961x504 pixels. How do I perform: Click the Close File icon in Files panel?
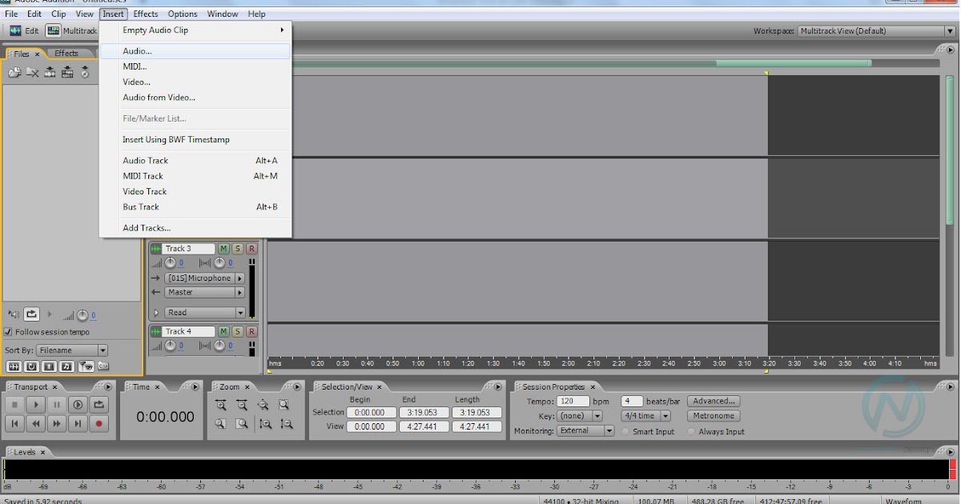pos(32,73)
